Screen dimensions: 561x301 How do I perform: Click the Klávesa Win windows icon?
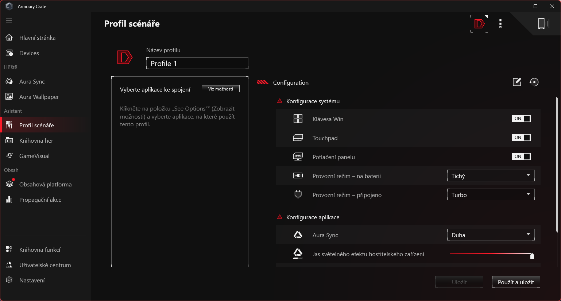point(298,119)
